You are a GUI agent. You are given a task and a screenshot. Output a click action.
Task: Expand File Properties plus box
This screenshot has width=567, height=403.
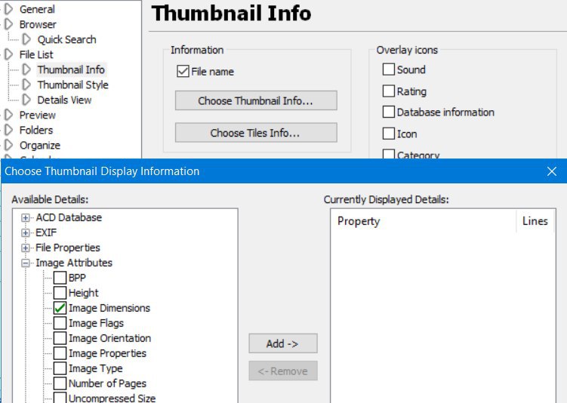[x=26, y=248]
